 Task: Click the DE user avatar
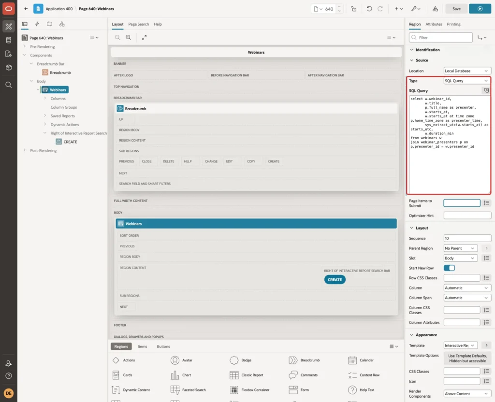9,393
